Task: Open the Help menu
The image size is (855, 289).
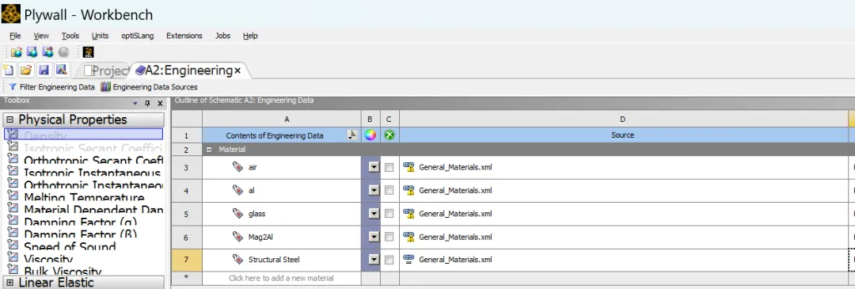Action: click(x=250, y=36)
